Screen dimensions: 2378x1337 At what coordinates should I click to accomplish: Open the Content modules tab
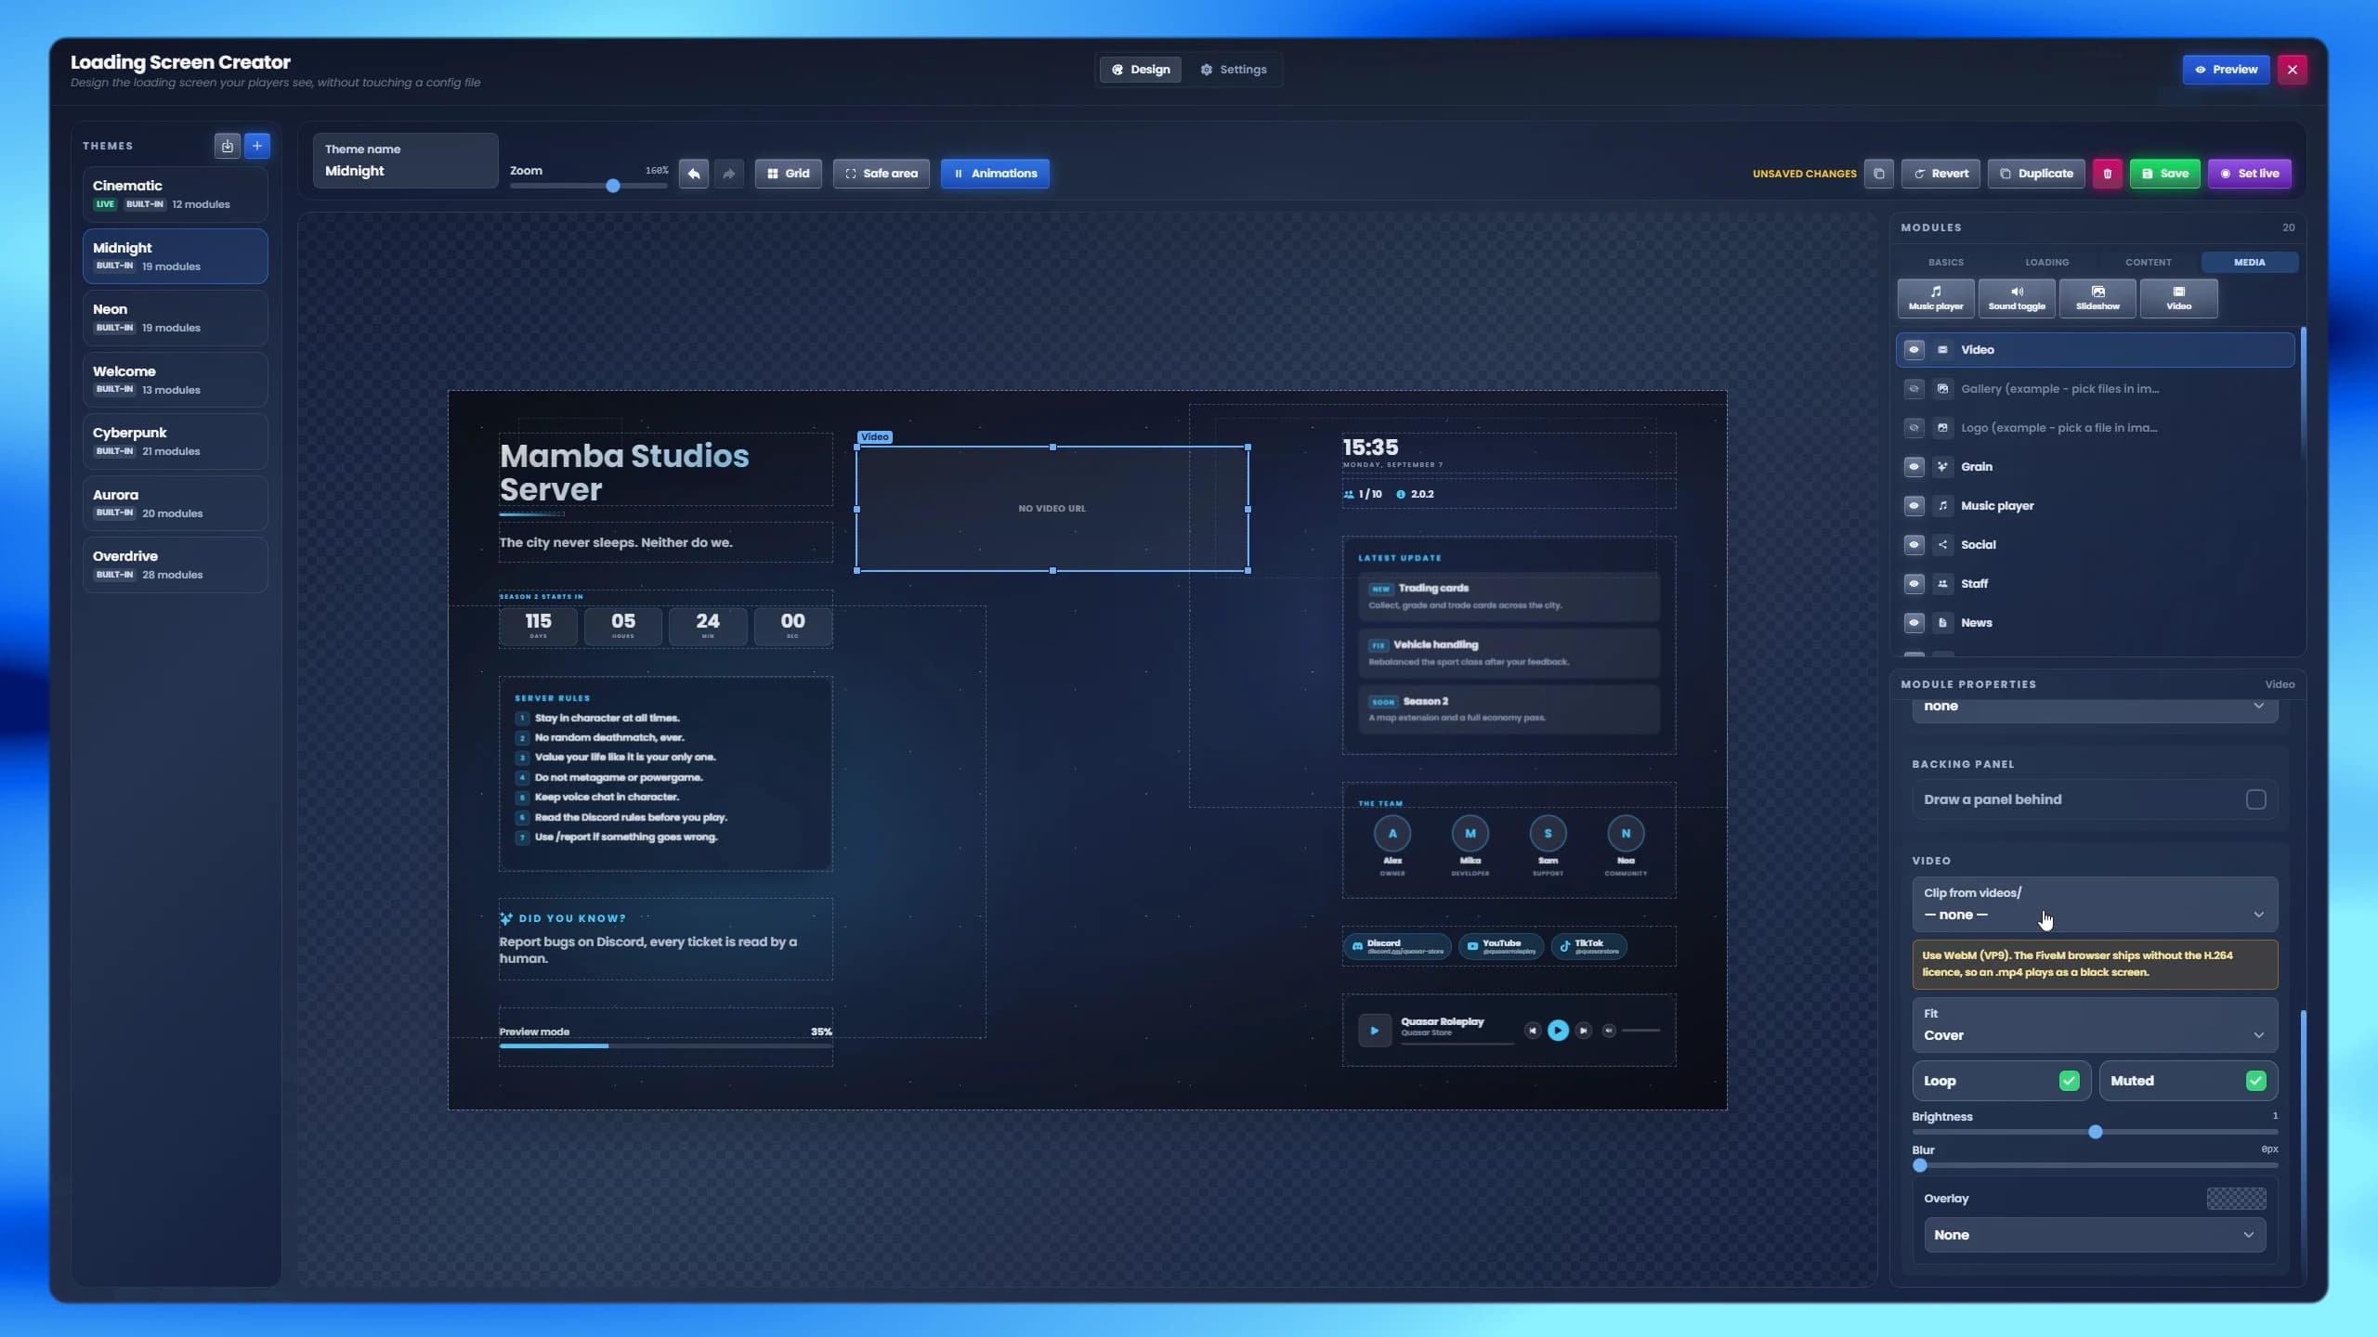[x=2149, y=263]
